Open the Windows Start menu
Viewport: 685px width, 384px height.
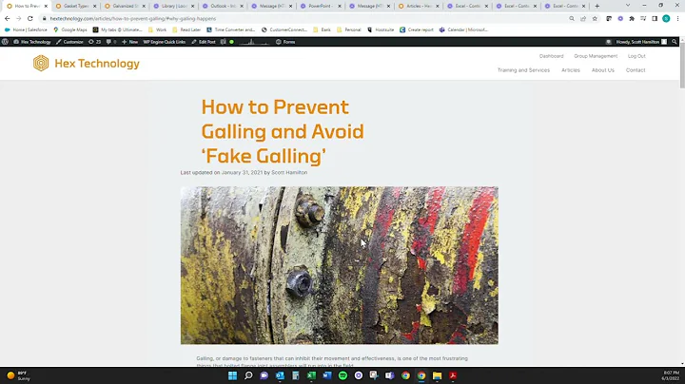(232, 375)
